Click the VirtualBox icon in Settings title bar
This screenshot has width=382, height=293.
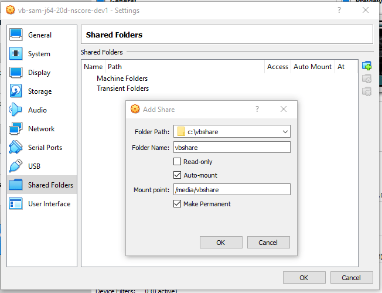pos(10,10)
